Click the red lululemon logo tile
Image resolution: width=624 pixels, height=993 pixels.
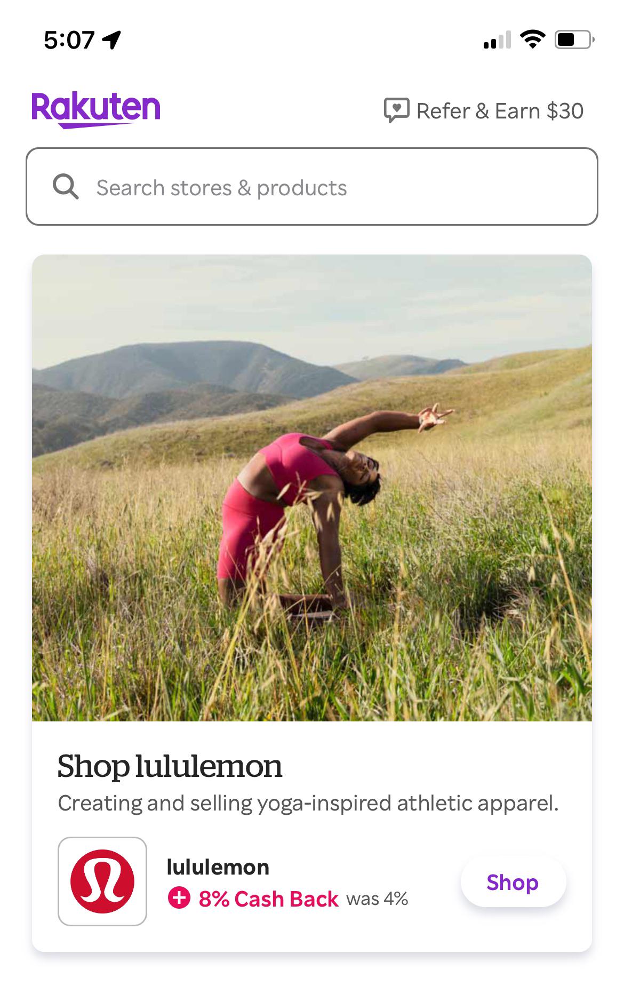pos(102,881)
